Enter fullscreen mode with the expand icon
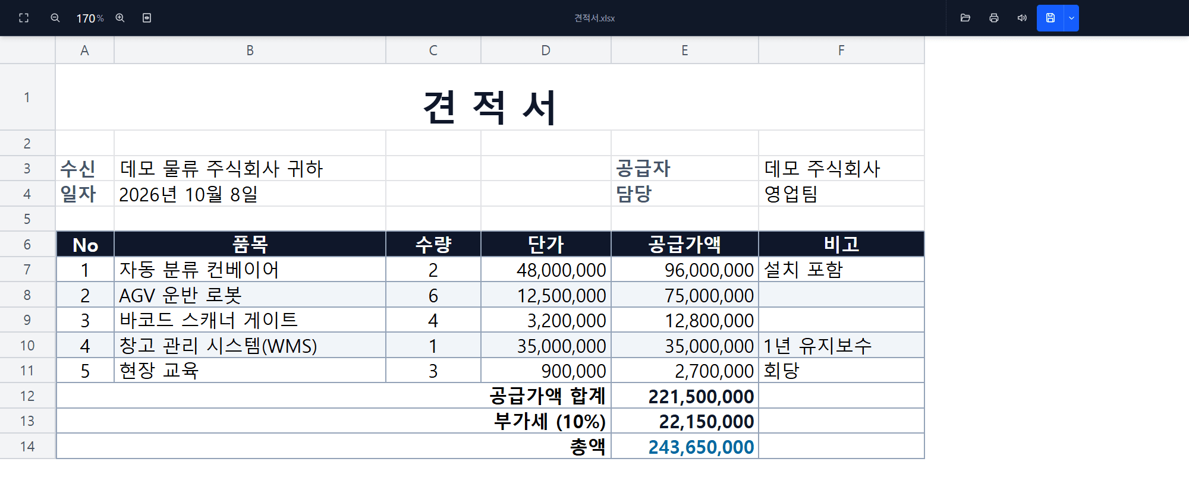The height and width of the screenshot is (490, 1189). pos(24,18)
